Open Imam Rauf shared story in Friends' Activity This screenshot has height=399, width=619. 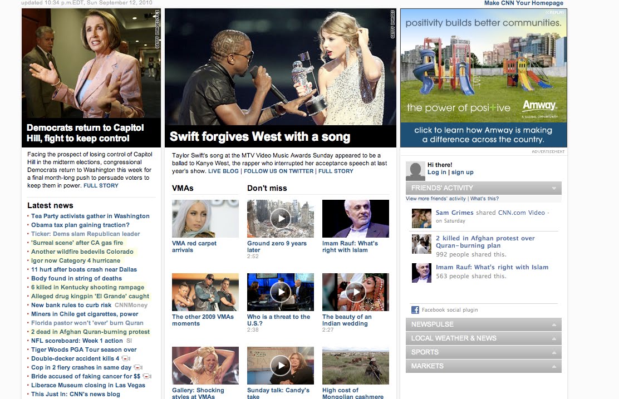(x=492, y=267)
